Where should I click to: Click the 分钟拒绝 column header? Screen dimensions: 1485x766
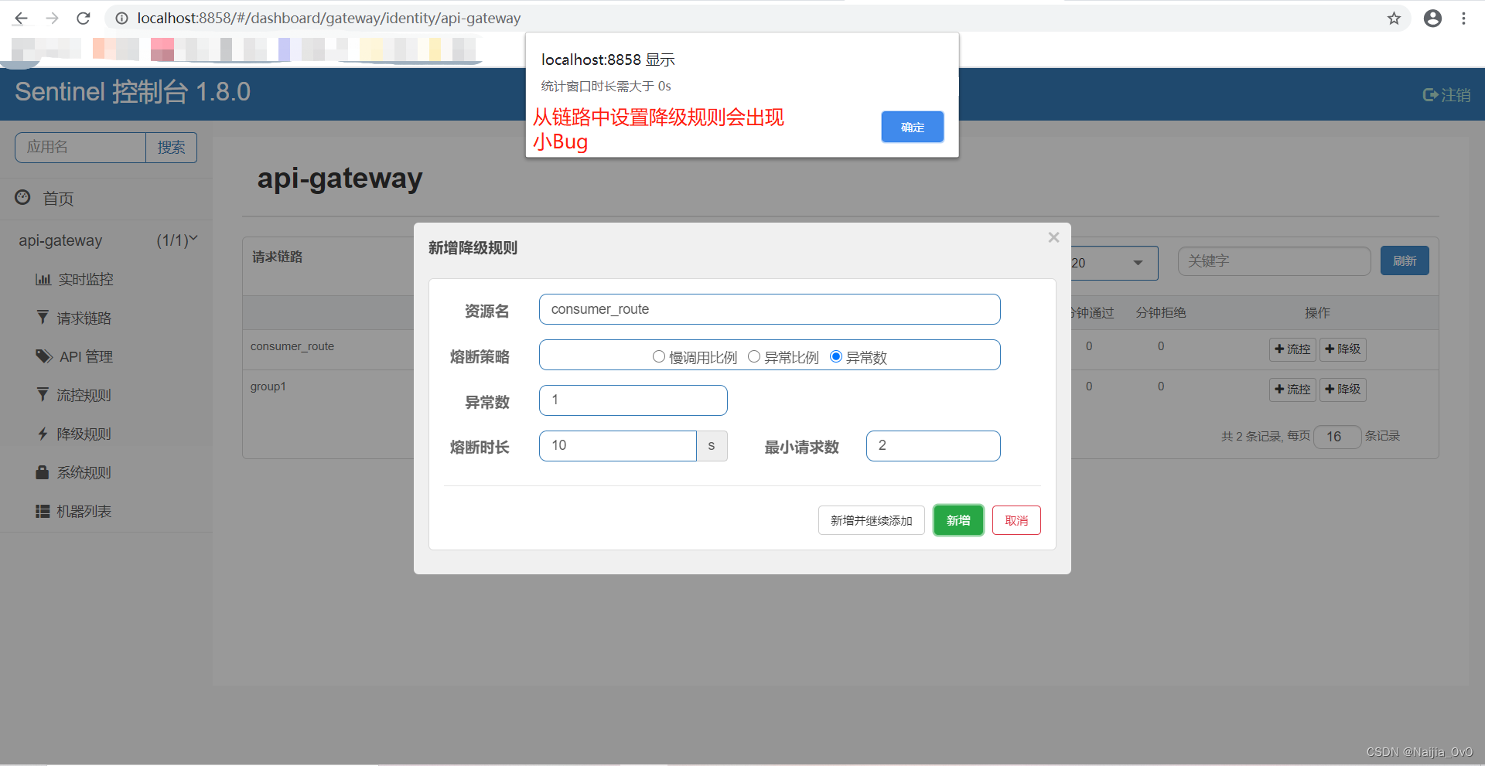pos(1161,312)
